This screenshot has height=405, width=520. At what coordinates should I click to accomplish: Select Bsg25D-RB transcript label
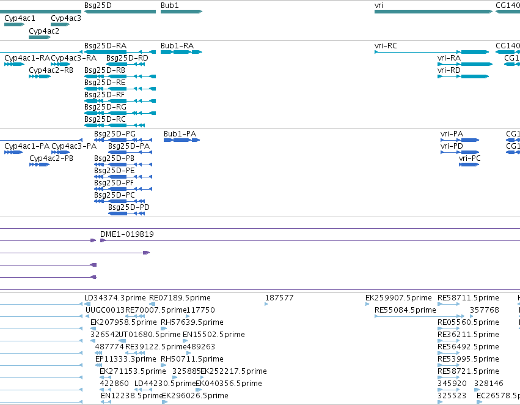click(x=105, y=70)
